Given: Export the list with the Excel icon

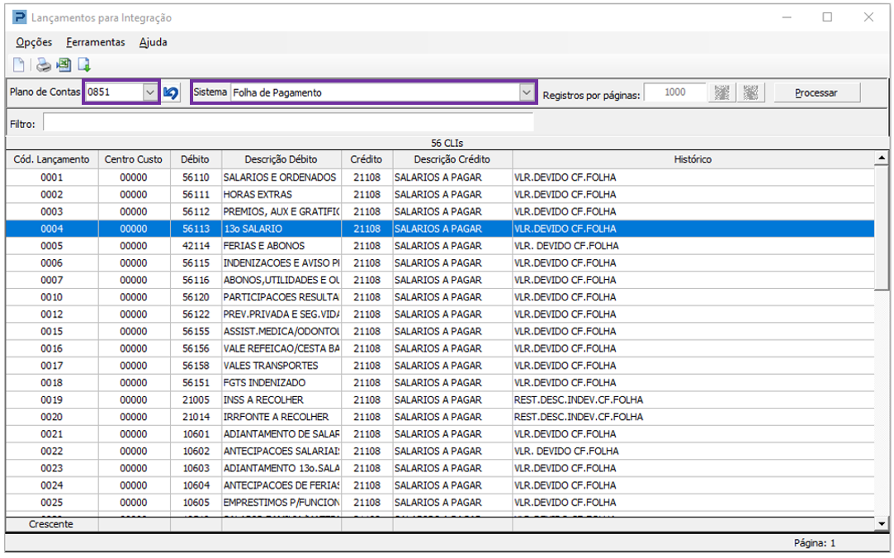Looking at the screenshot, I should point(64,65).
